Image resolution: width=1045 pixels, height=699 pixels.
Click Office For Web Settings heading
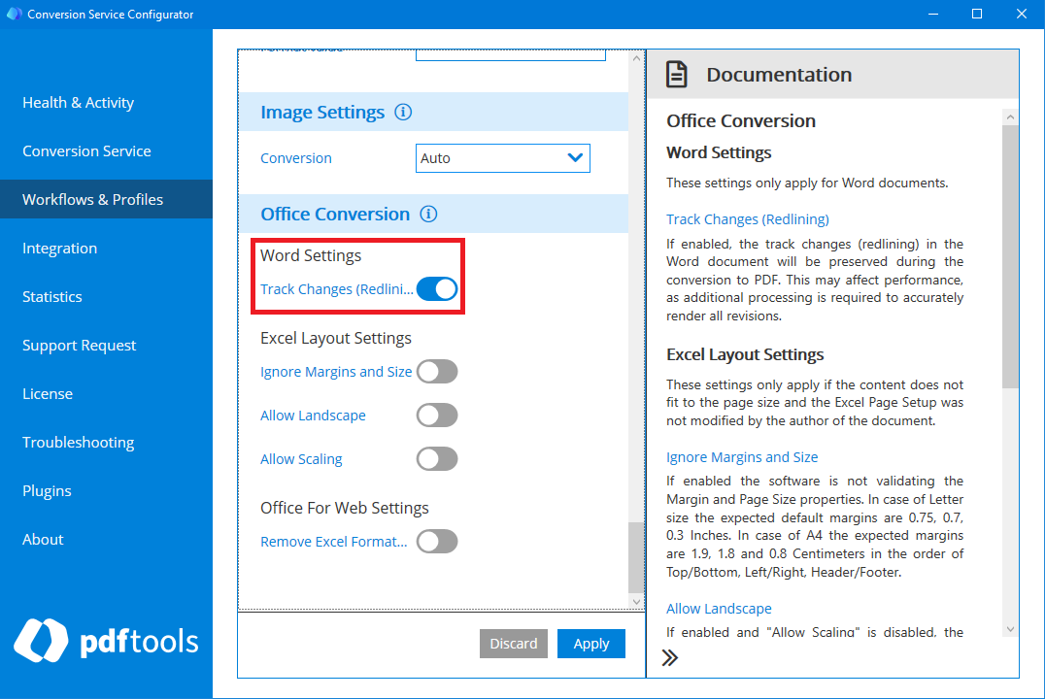click(x=345, y=508)
